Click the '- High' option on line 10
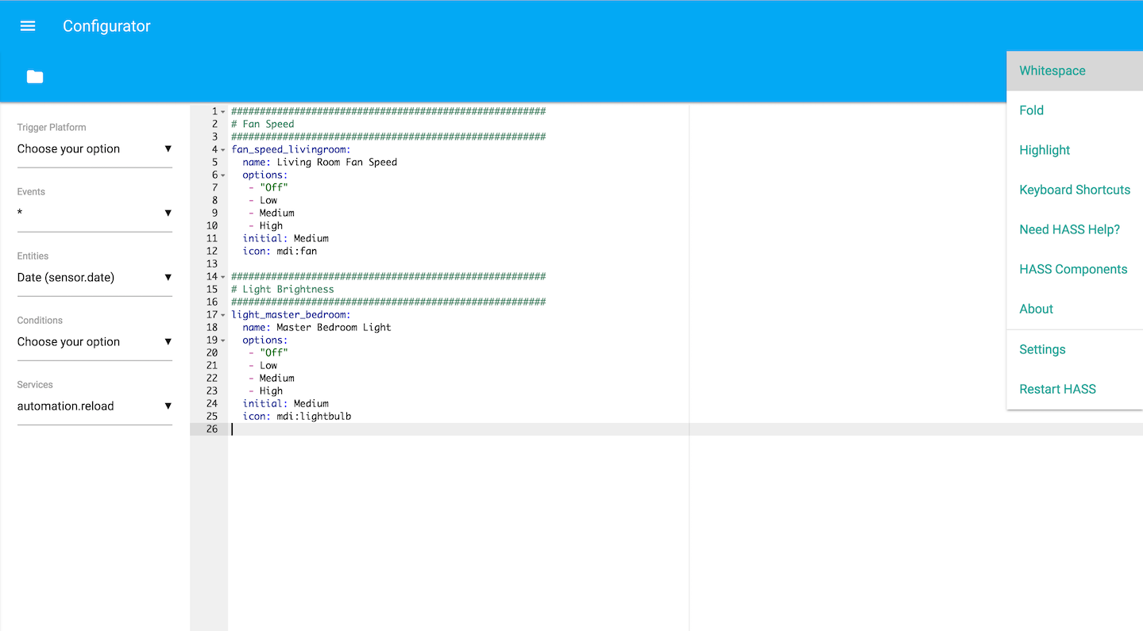Viewport: 1143px width, 631px height. tap(265, 225)
